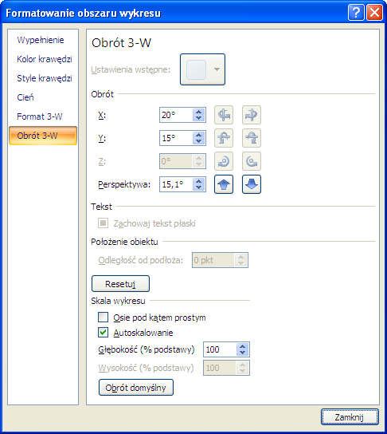Viewport: 387px width, 434px height.
Task: Click the Położenie obiektu section label
Action: point(124,242)
